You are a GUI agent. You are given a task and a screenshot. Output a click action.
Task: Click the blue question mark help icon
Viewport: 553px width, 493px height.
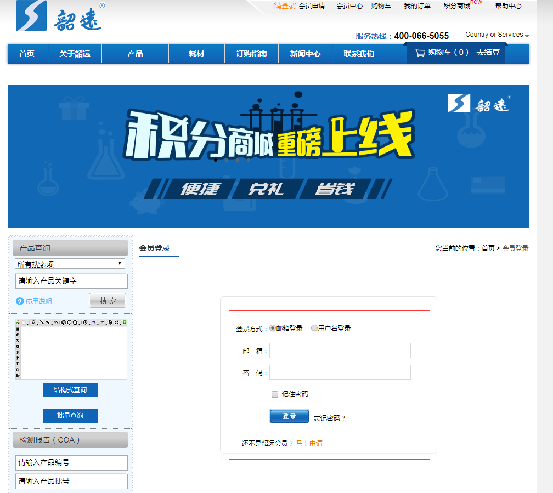coord(20,302)
